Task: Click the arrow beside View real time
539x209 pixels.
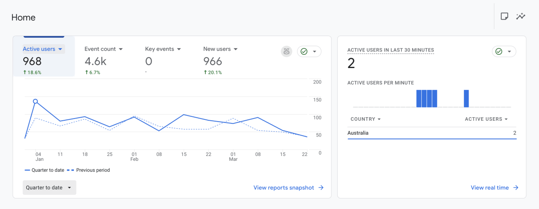Action: 516,187
